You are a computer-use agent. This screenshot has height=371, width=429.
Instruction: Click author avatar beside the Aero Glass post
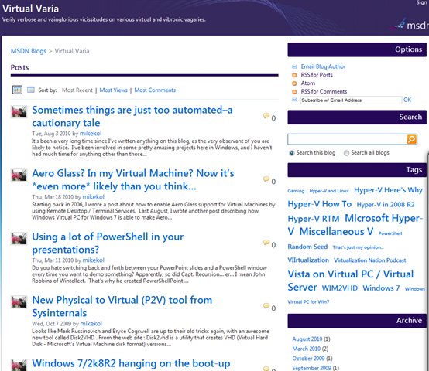[x=19, y=175]
